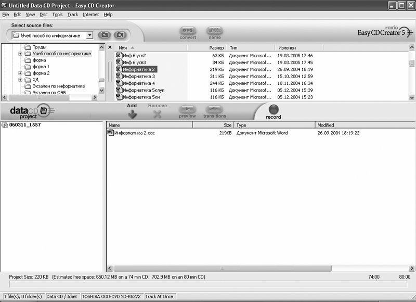Go up one folder level icon
This screenshot has height=302, width=416.
tap(105, 35)
